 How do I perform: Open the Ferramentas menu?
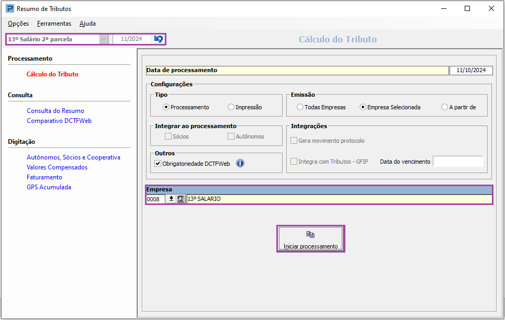point(54,24)
